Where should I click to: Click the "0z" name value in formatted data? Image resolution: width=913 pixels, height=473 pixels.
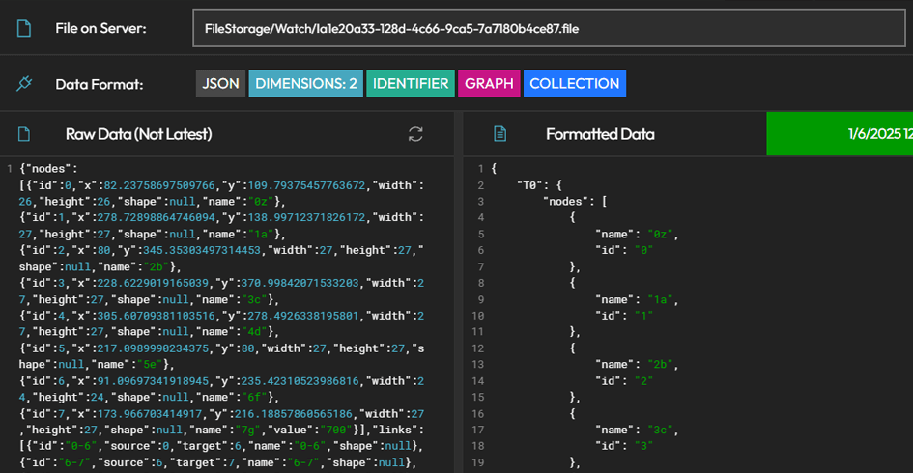pyautogui.click(x=662, y=234)
